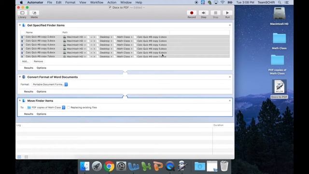Open AirPlay display menu bar icon

pos(216,2)
